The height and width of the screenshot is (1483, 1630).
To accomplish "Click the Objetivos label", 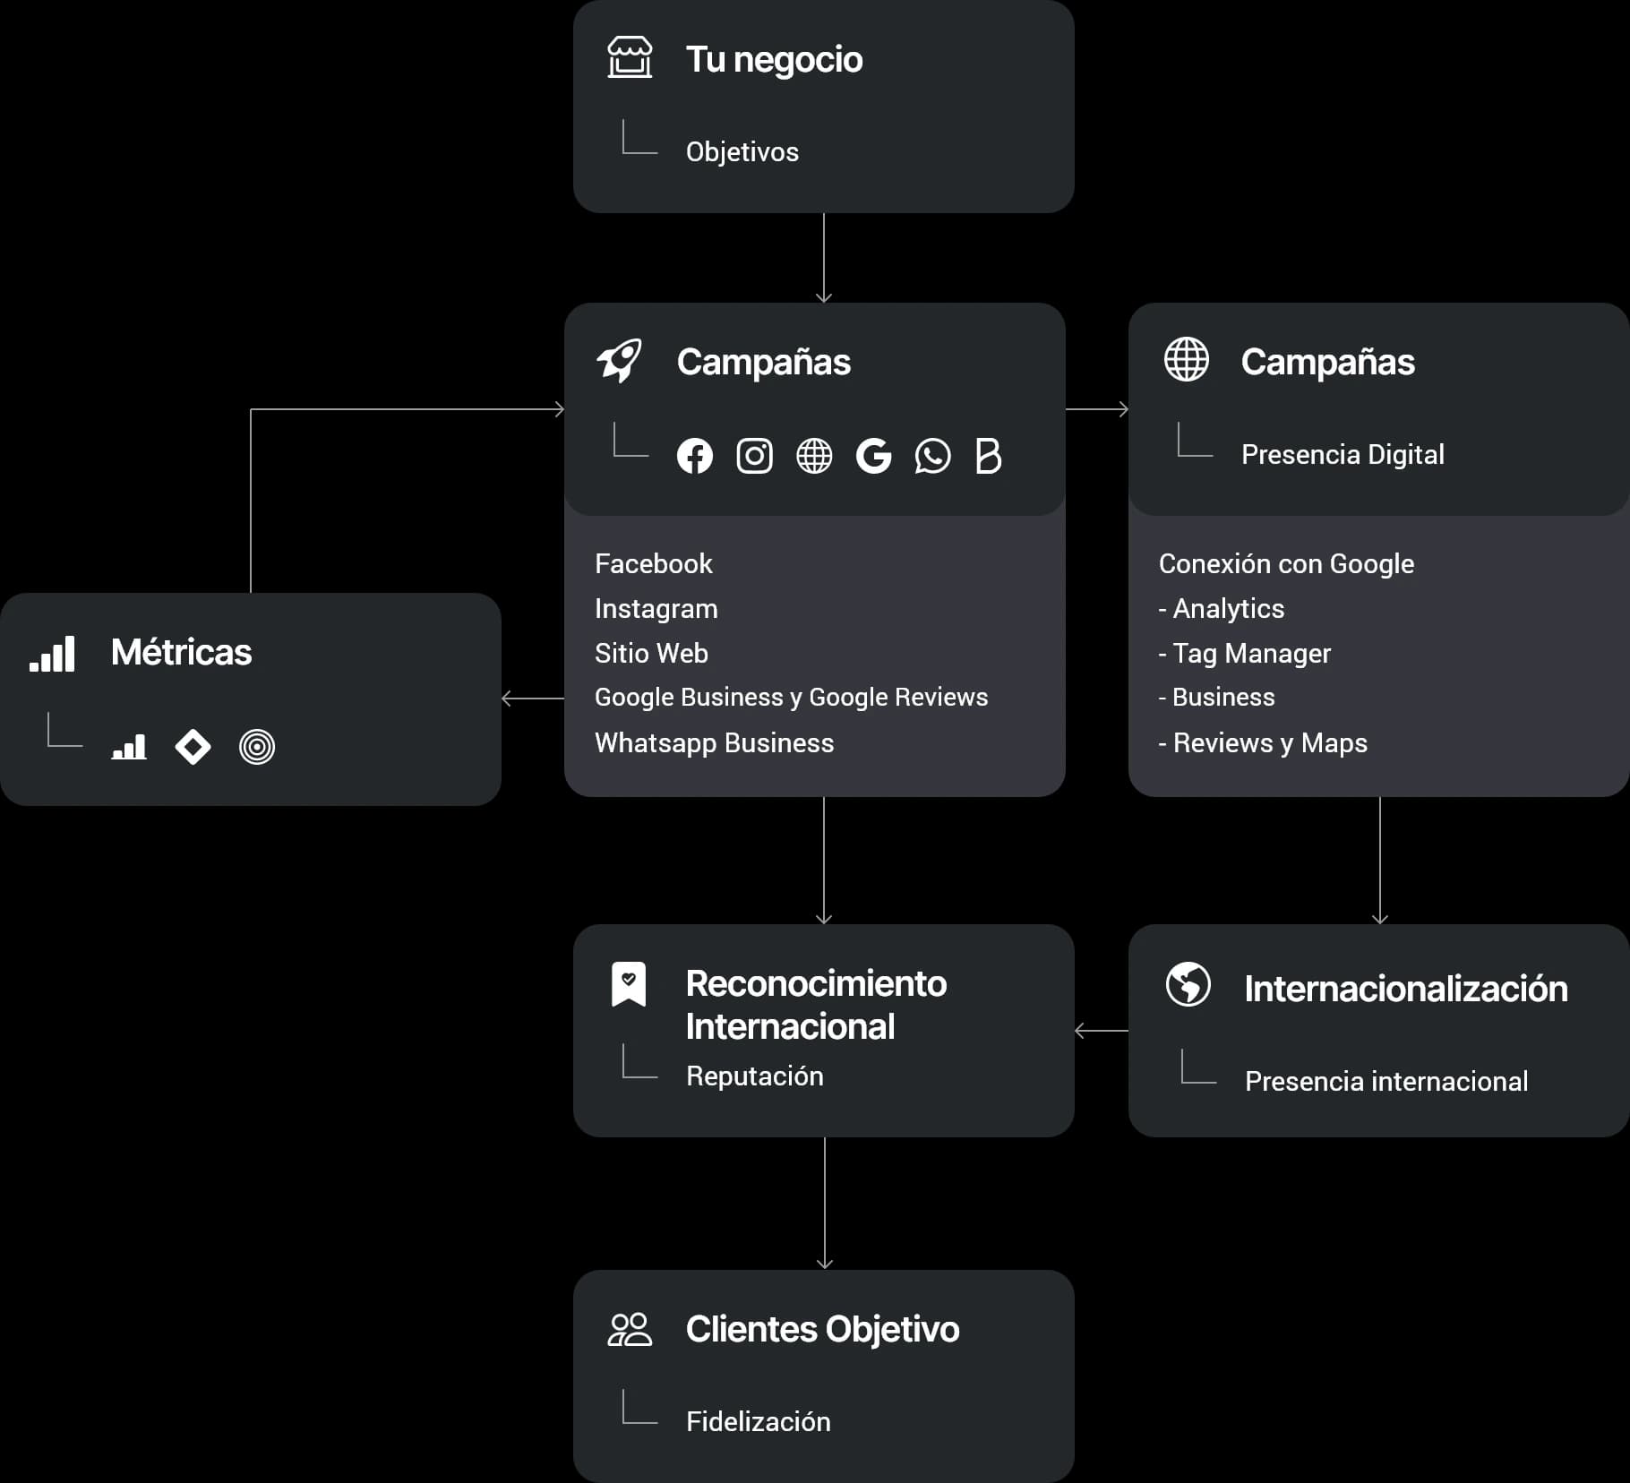I will coord(742,152).
